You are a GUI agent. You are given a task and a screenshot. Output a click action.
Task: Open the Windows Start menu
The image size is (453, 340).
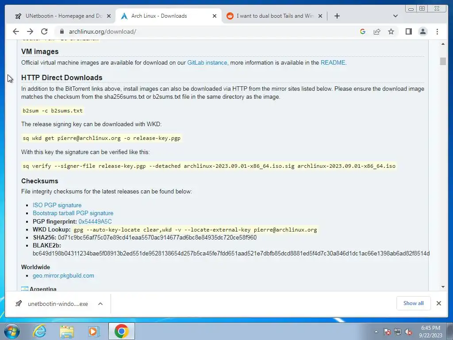coord(12,331)
